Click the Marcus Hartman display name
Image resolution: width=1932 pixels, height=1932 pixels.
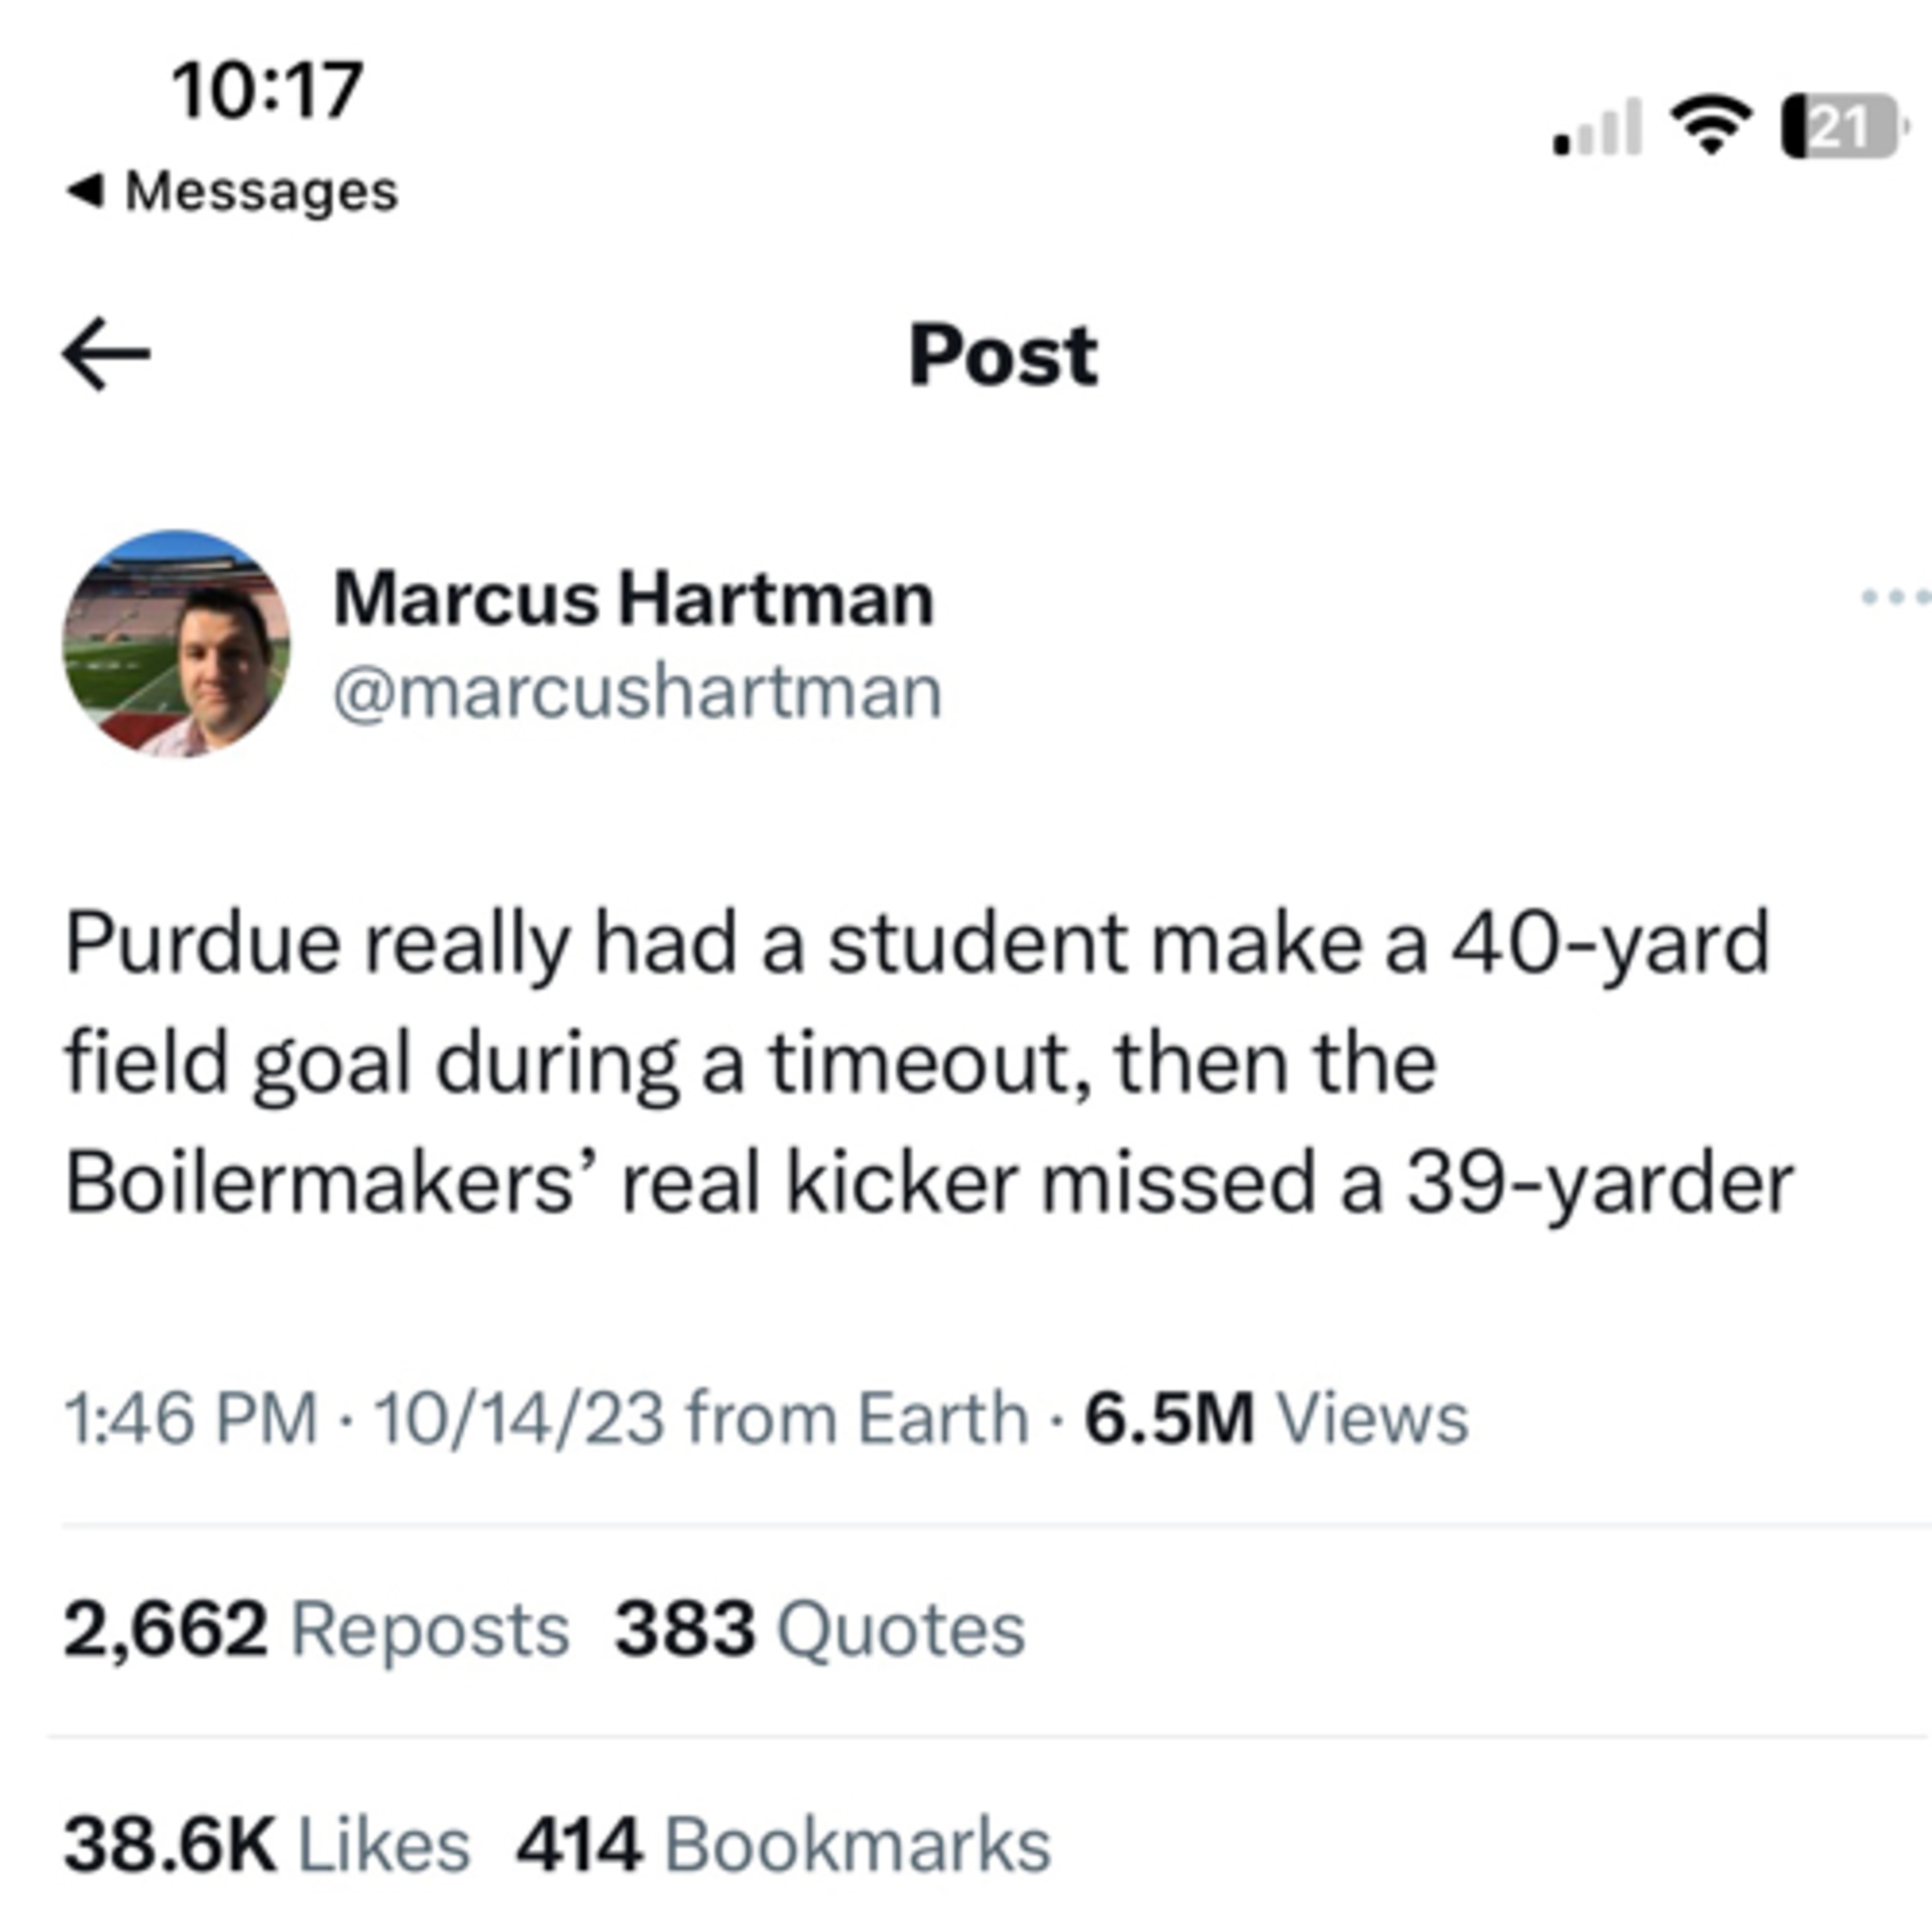[633, 599]
